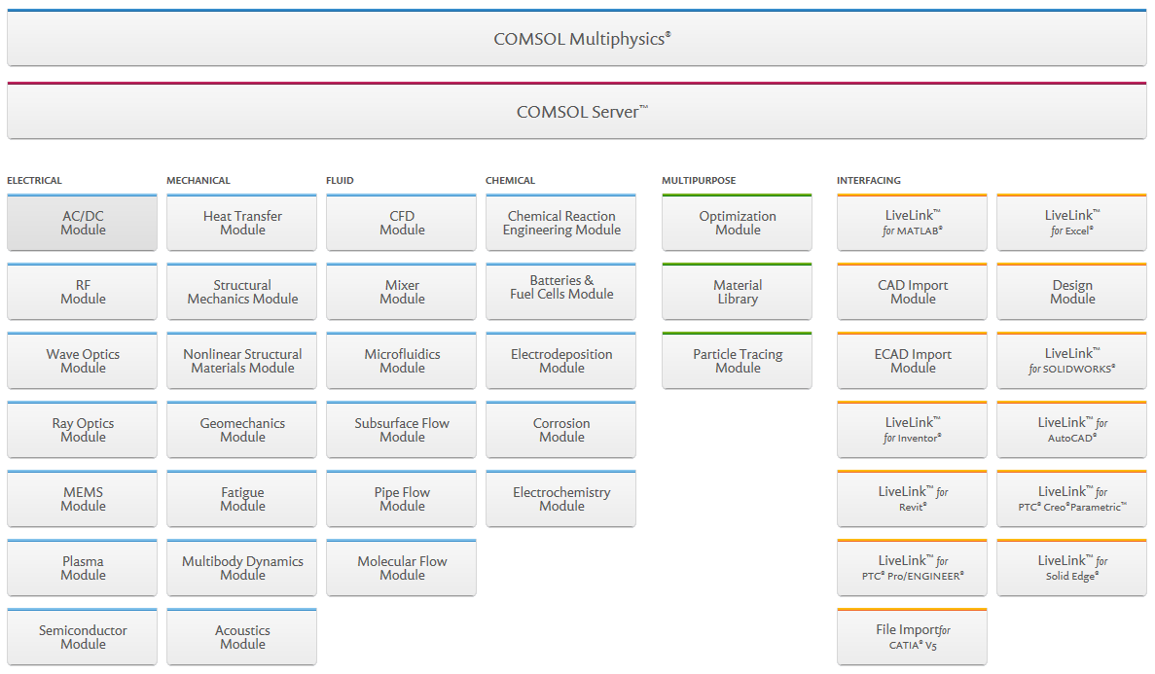The width and height of the screenshot is (1155, 674).
Task: Open the RF Module tile
Action: (x=83, y=293)
